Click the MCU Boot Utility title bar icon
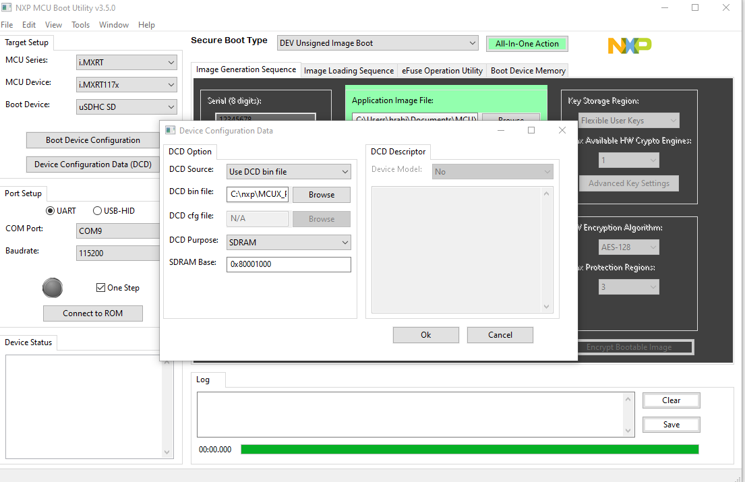 point(7,7)
